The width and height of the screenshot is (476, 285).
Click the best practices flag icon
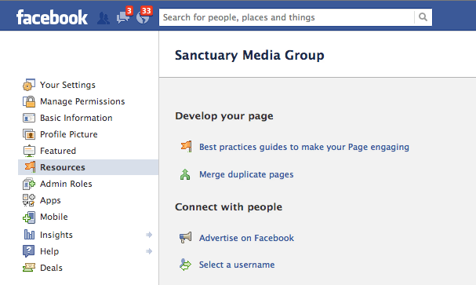pyautogui.click(x=186, y=147)
